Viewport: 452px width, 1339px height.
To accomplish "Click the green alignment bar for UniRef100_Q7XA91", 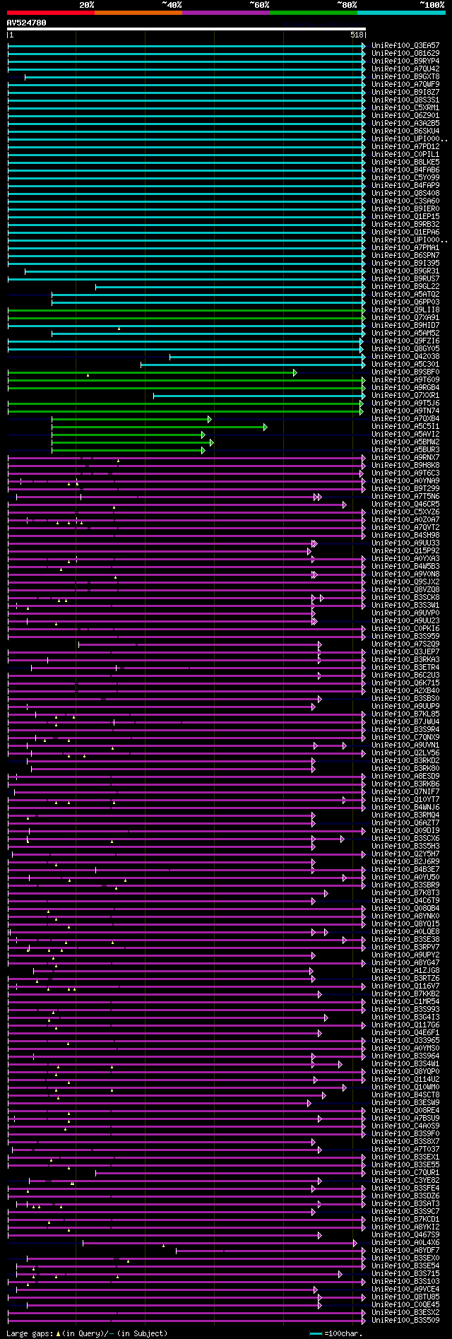I will pos(186,318).
